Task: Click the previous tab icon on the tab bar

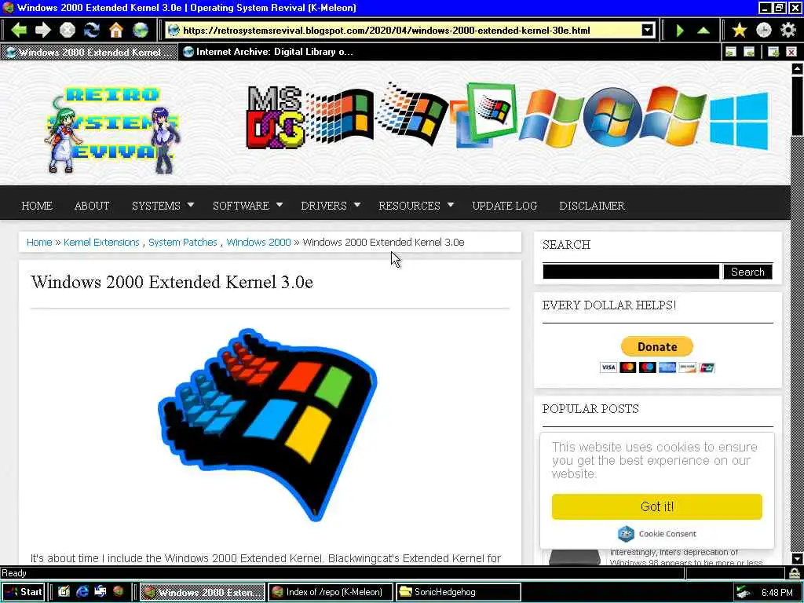Action: [x=731, y=52]
